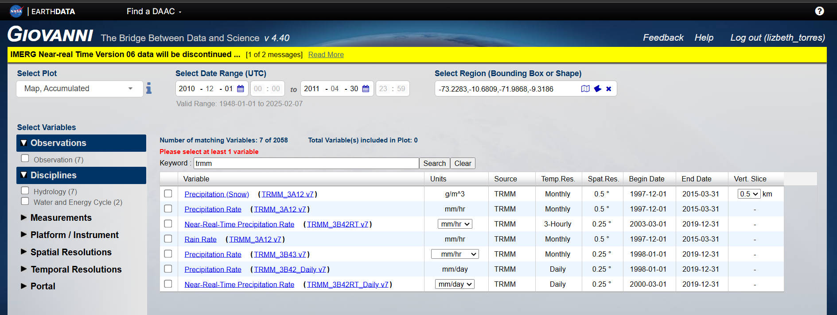Open the Read More message link

tap(326, 54)
